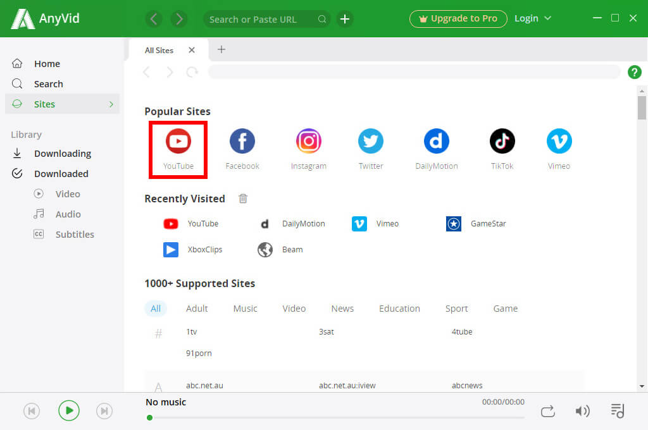Open XboxClips from Recently Visited
The image size is (648, 430).
(x=192, y=250)
